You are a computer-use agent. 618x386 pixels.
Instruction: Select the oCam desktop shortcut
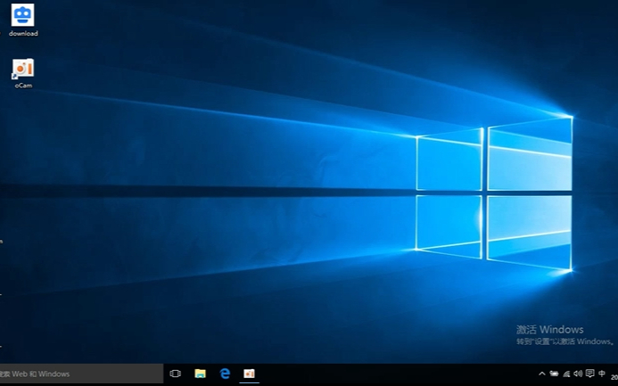pyautogui.click(x=23, y=73)
